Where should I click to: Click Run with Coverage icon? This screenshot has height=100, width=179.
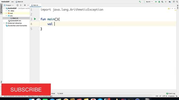[x=162, y=2]
